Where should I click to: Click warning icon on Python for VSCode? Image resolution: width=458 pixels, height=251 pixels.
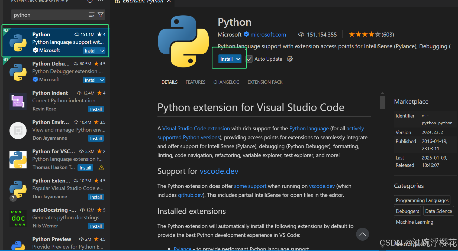point(101,168)
